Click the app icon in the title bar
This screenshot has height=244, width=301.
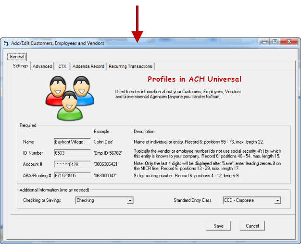point(6,44)
